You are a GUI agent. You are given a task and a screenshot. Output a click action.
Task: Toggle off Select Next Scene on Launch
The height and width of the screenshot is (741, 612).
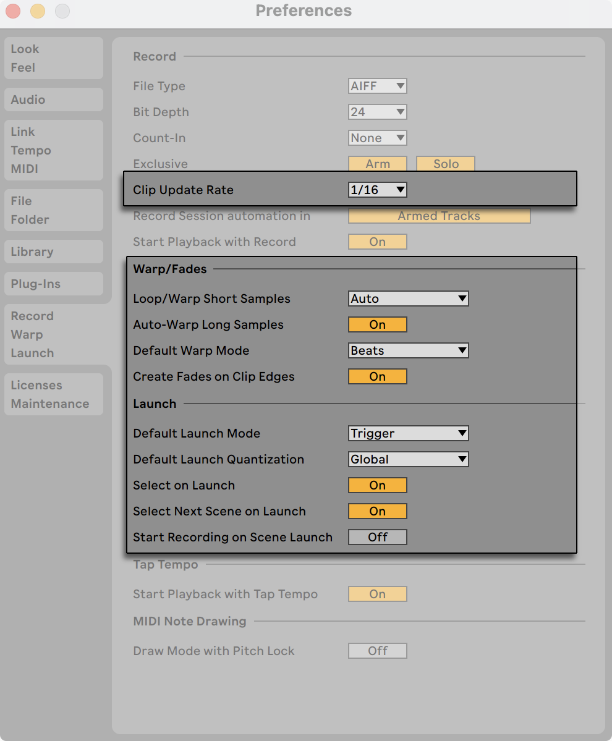click(x=377, y=511)
